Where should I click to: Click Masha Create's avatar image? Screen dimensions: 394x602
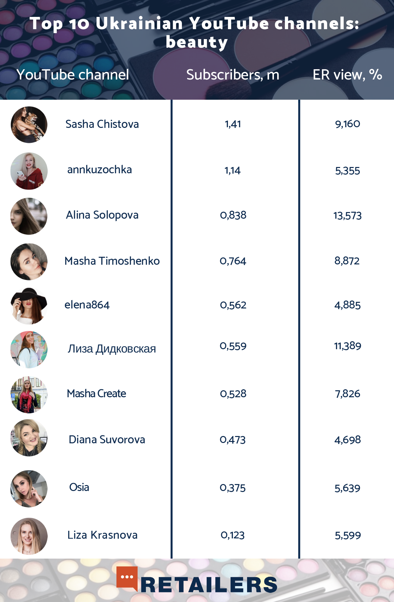pos(29,395)
